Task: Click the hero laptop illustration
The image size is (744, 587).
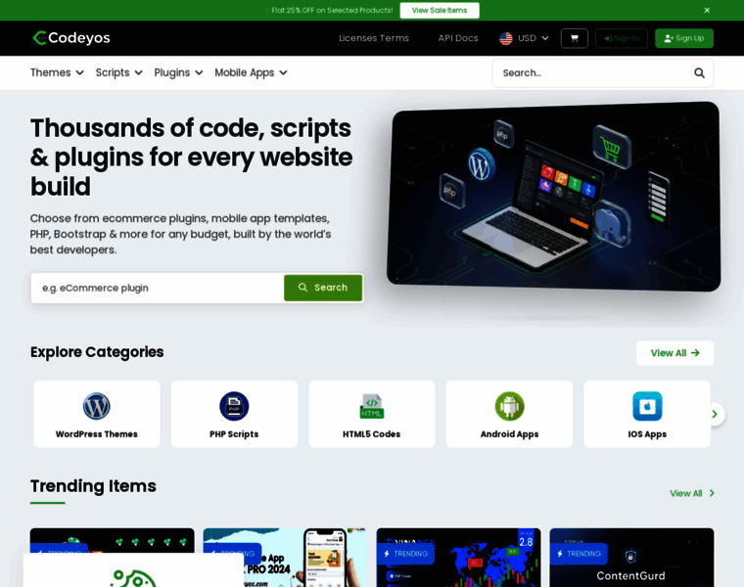Action: [x=553, y=196]
